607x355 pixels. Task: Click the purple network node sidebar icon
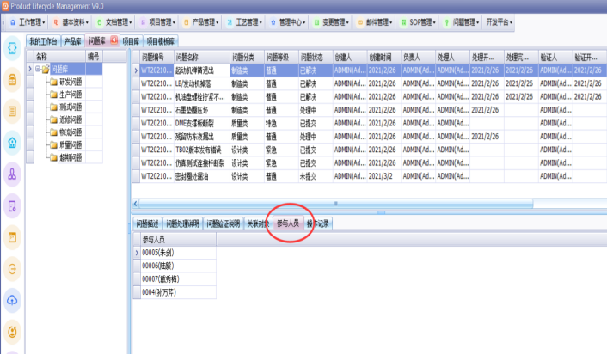[x=12, y=174]
